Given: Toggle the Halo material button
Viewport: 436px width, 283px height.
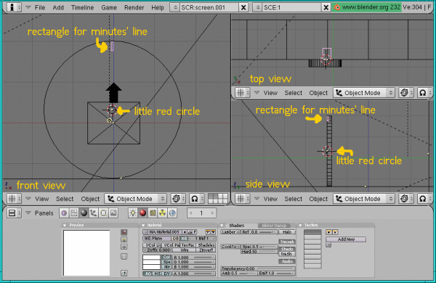Looking at the screenshot, I should pos(287,232).
